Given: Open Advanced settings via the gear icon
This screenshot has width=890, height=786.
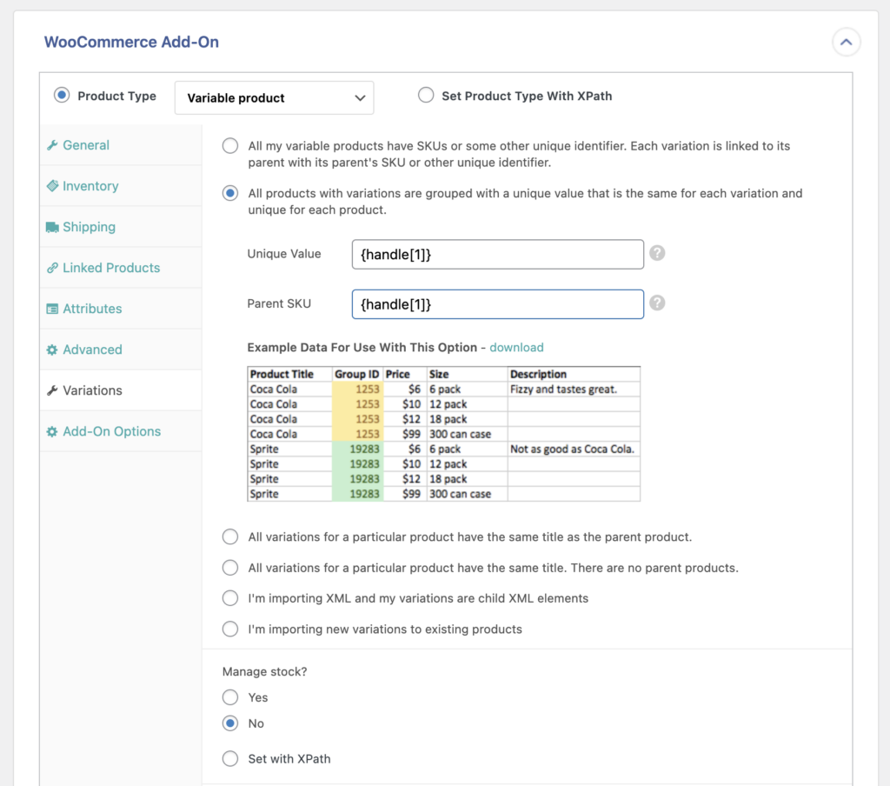Looking at the screenshot, I should click(54, 350).
